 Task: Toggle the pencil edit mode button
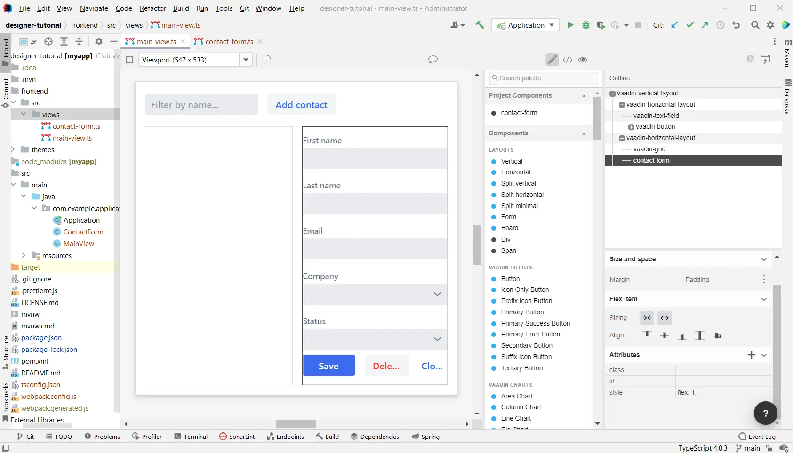pos(552,60)
